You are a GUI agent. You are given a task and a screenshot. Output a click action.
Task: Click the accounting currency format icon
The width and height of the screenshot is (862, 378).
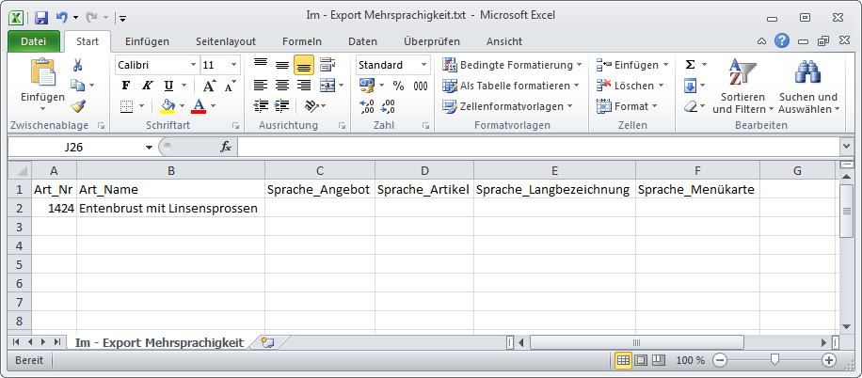click(x=366, y=86)
